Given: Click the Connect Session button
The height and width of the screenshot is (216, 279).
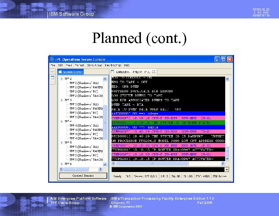Looking at the screenshot, I should (83, 176).
